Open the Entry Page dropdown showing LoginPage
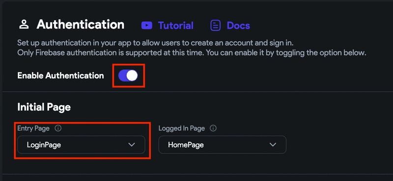Screen dimensions: 393x181 coord(81,144)
